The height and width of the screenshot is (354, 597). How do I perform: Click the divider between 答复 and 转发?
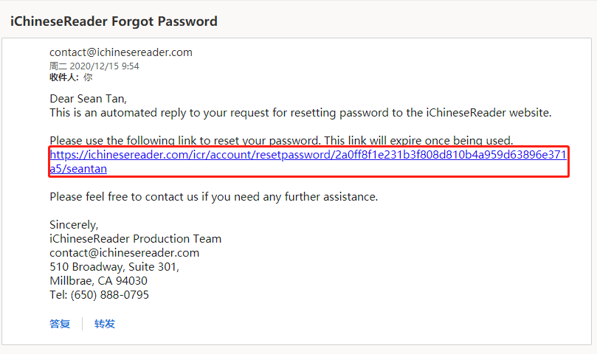click(82, 324)
